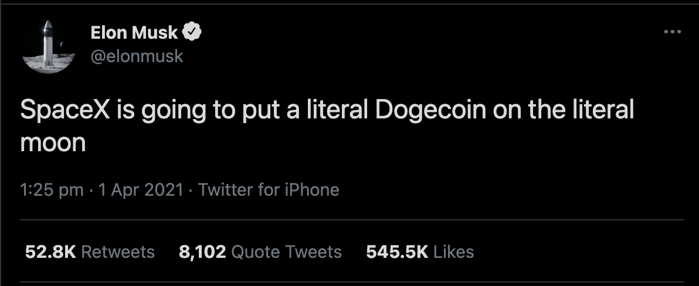The height and width of the screenshot is (286, 699).
Task: Click the blue verified badge icon
Action: [x=194, y=33]
